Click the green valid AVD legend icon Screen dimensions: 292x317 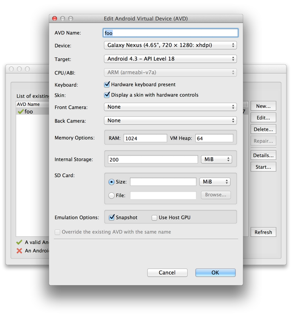[x=19, y=242]
